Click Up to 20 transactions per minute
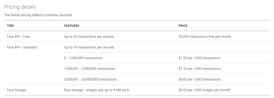Screen dimensions: 274x98 pyautogui.click(x=89, y=37)
